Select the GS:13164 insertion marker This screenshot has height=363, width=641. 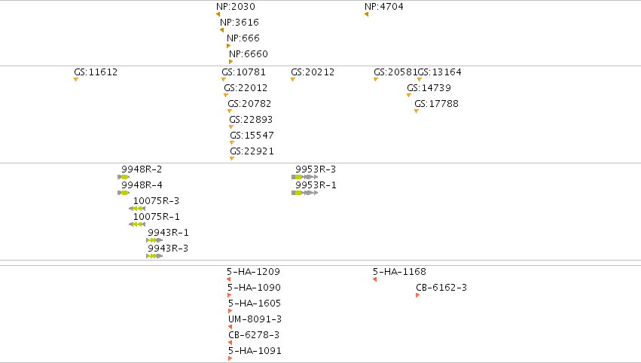coord(420,79)
